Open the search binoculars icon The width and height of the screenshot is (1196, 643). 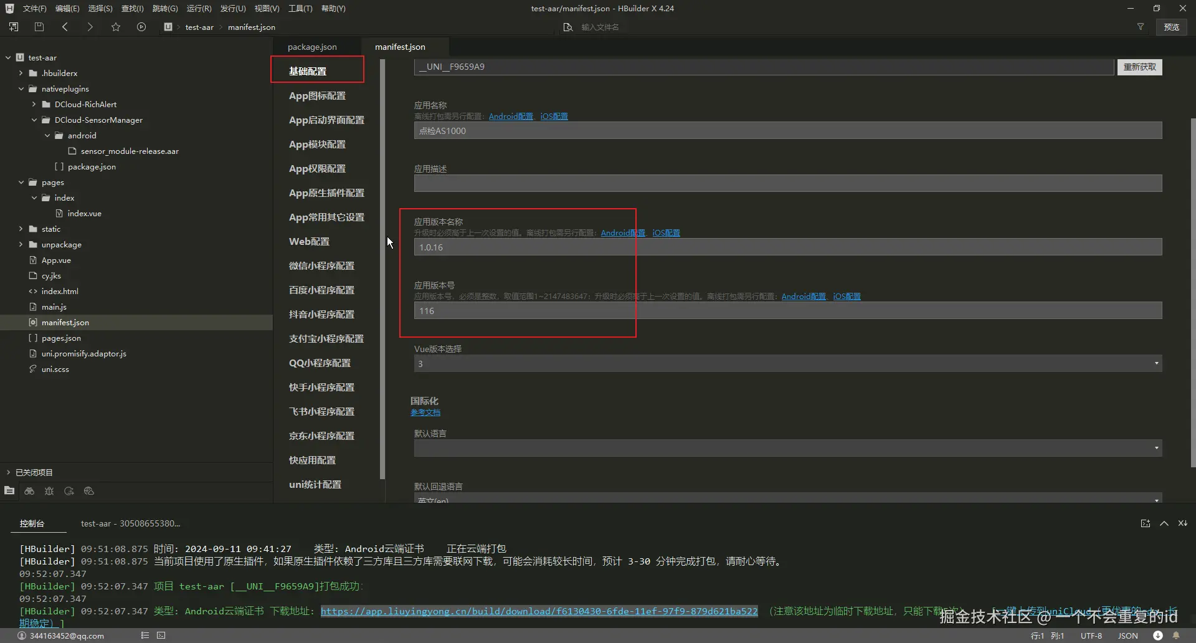click(x=29, y=491)
